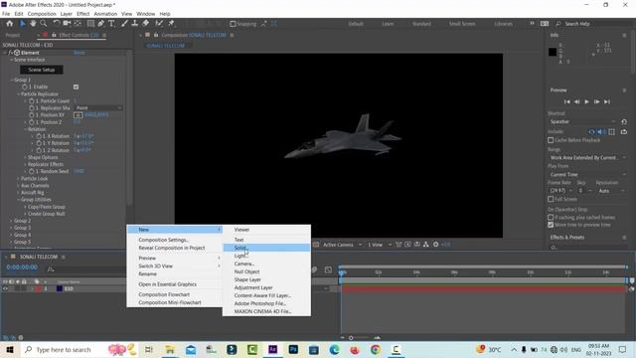Open the Replicator Shape dropdown
This screenshot has height=358, width=636.
(x=98, y=108)
